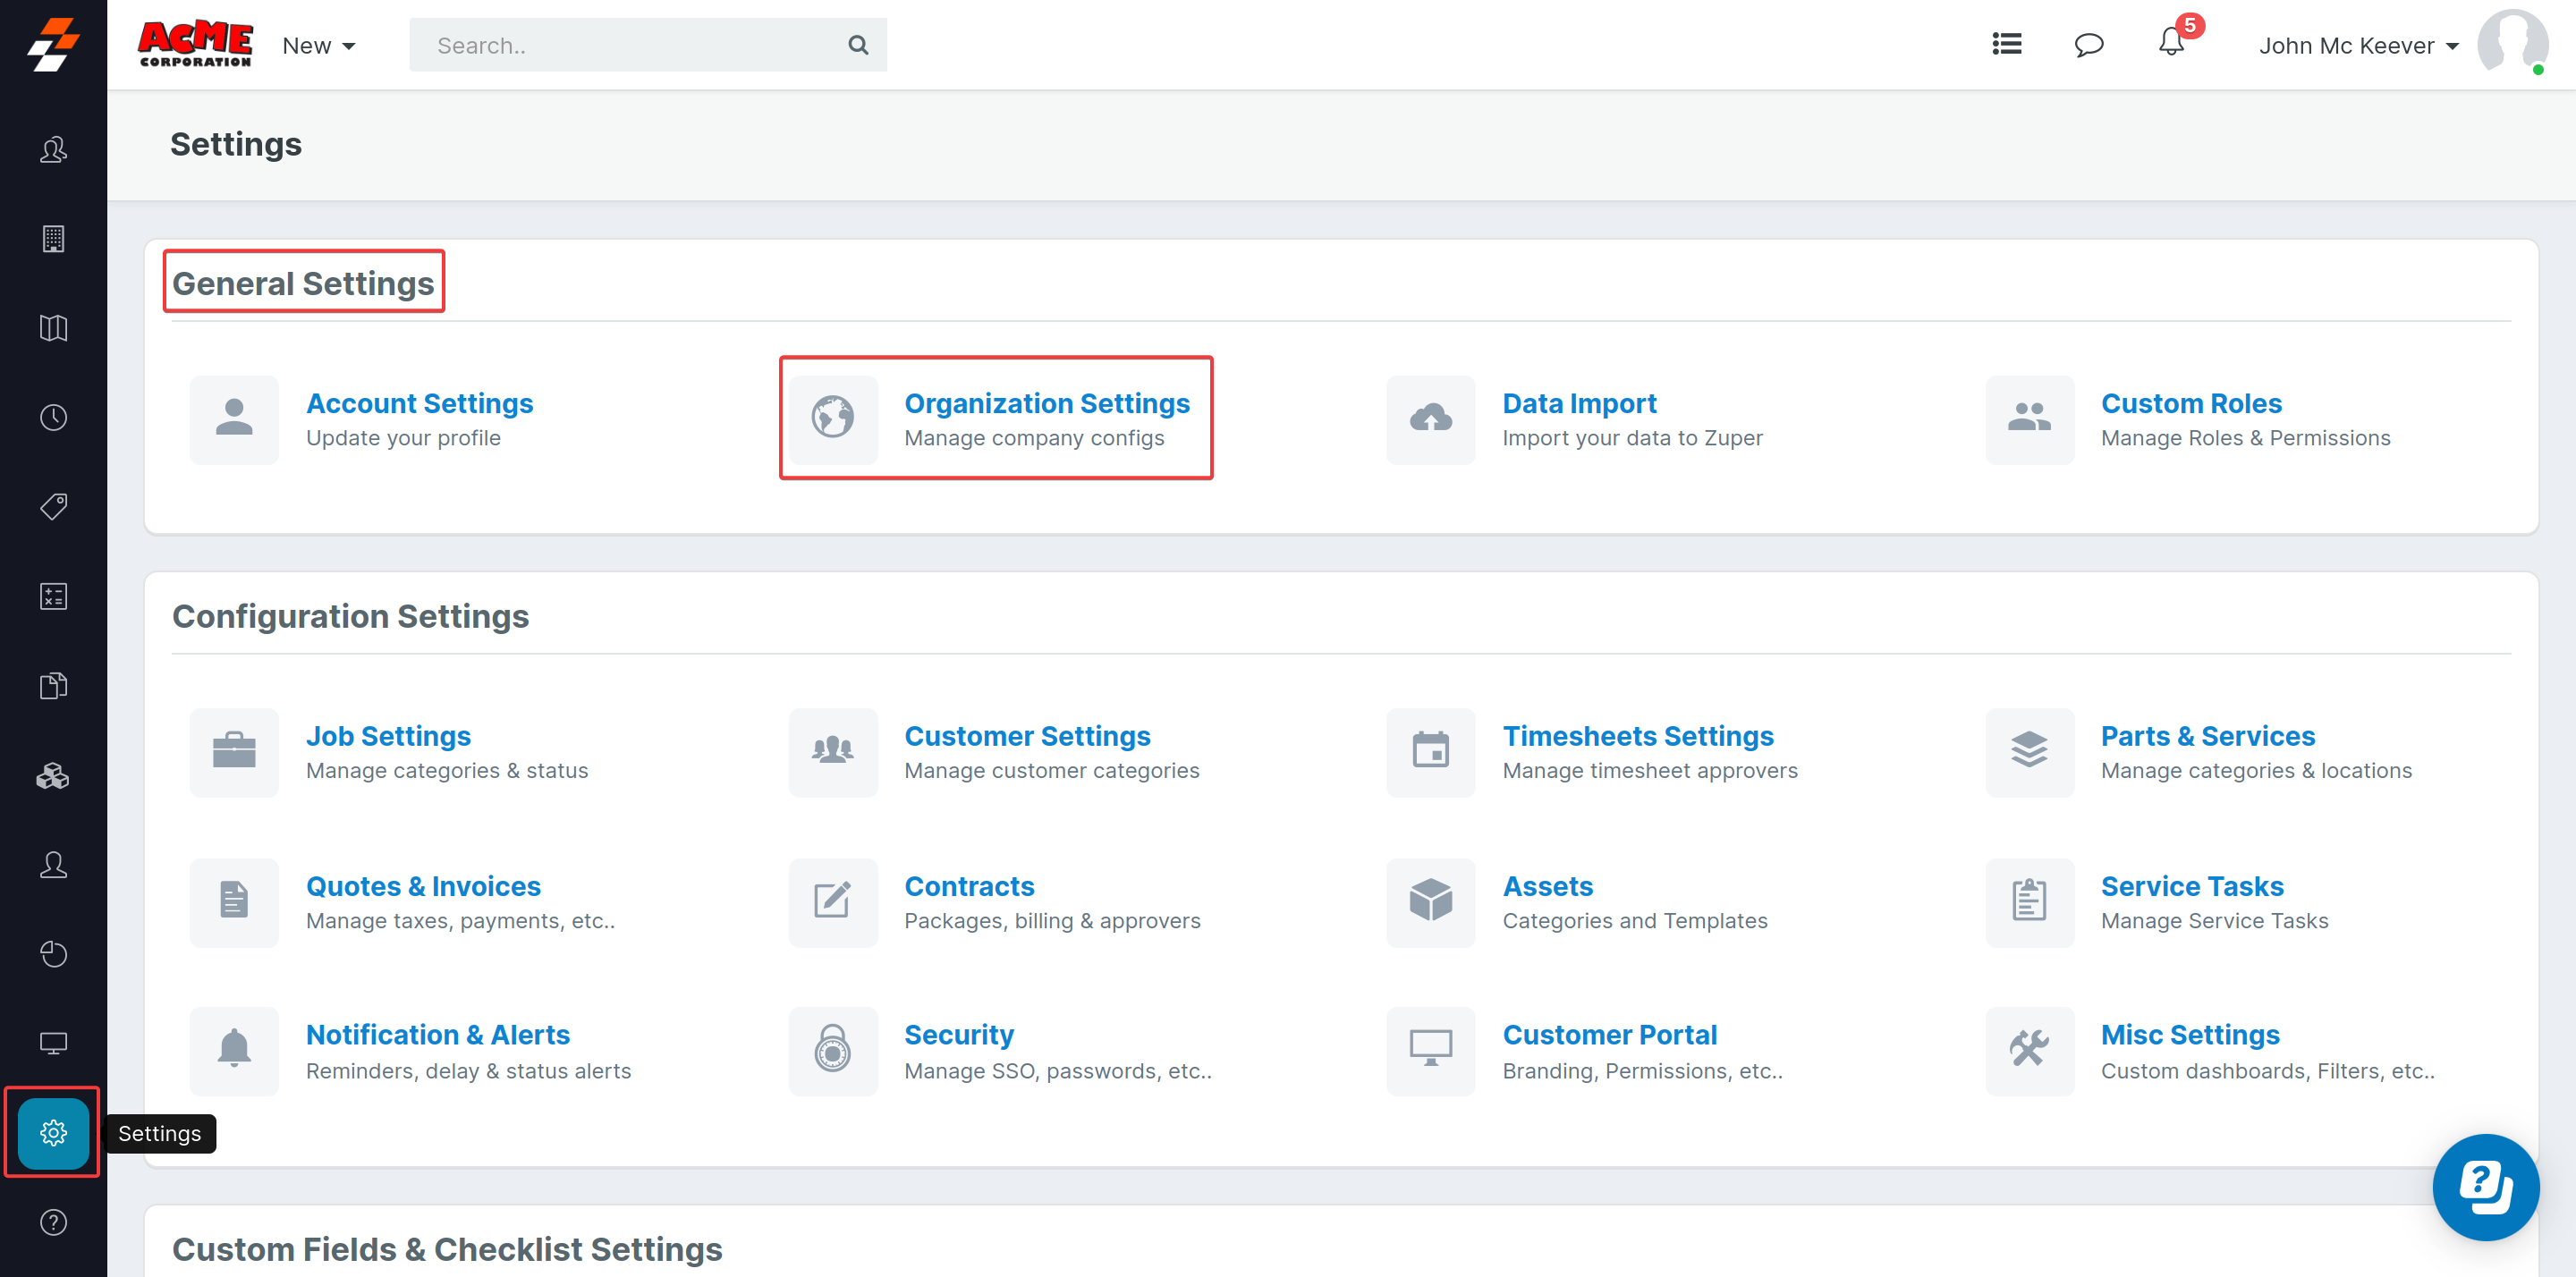Viewport: 2576px width, 1277px height.
Task: Open Data Import cloud upload icon
Action: (1430, 419)
